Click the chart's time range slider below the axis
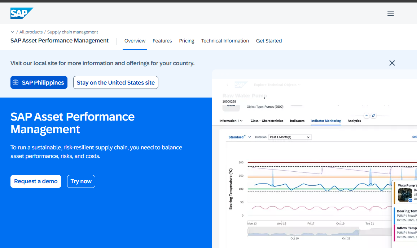Screen dimensions: 417x248 (x=303, y=231)
